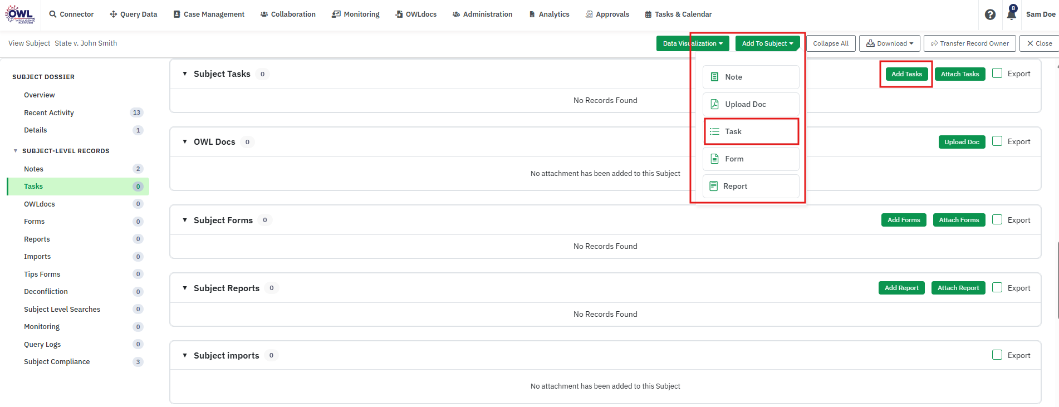This screenshot has width=1059, height=407.
Task: Check Export box in Subject imports
Action: [997, 355]
